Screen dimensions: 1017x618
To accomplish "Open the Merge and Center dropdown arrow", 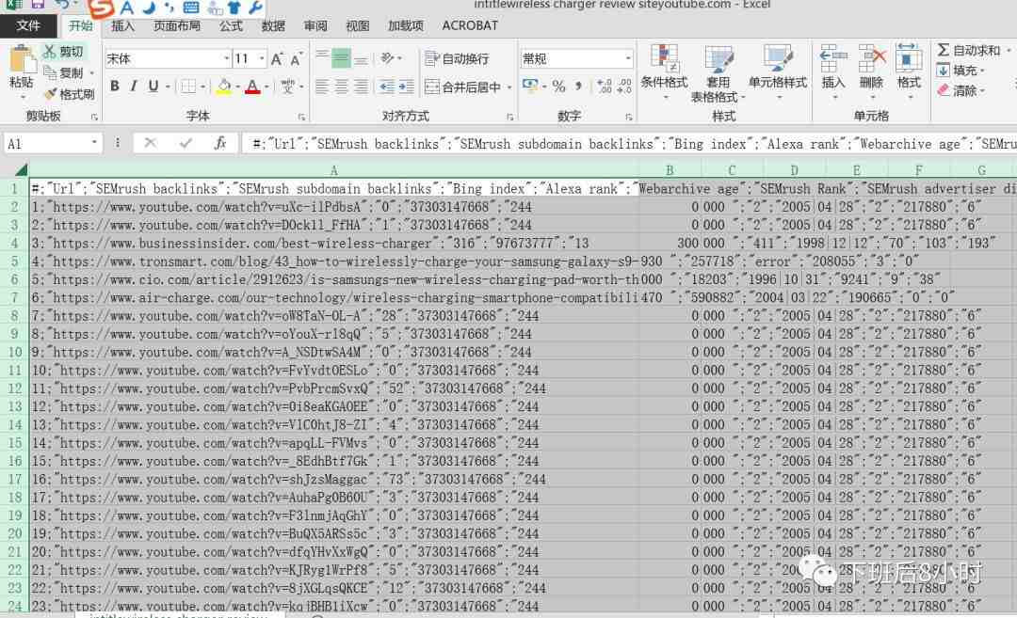I will tap(509, 87).
